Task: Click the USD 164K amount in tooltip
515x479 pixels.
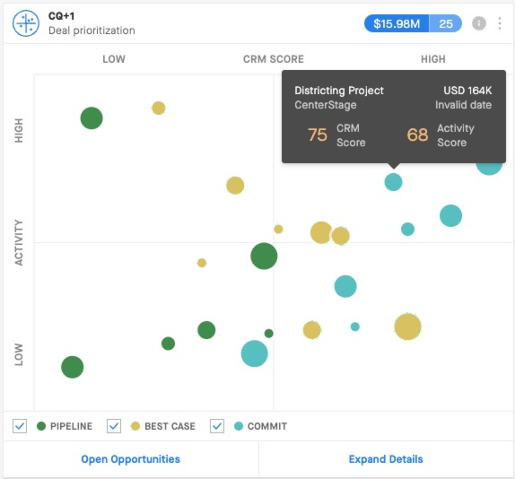Action: point(467,91)
